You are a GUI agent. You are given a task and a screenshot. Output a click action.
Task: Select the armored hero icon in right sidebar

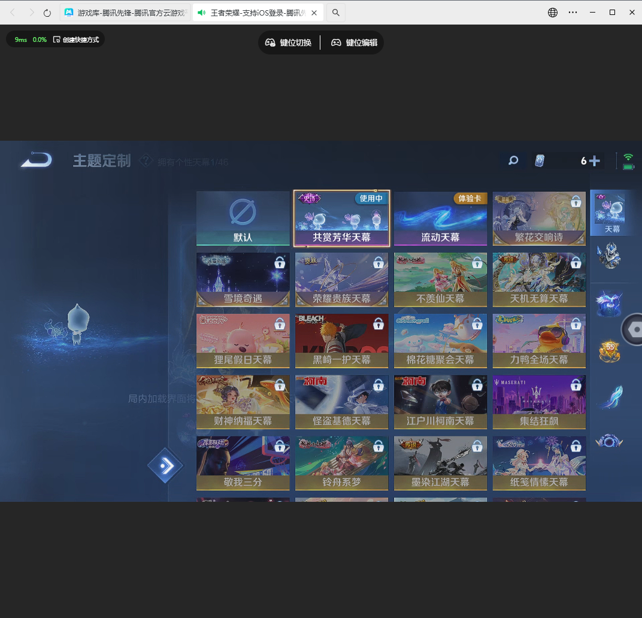(609, 256)
